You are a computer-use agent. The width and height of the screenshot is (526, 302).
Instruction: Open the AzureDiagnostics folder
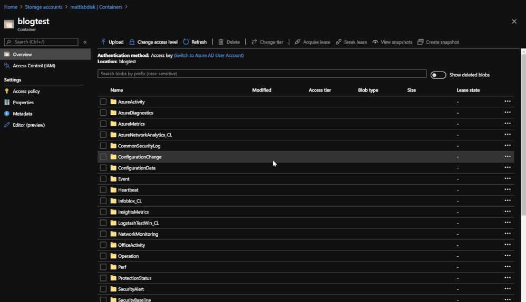[x=135, y=113]
